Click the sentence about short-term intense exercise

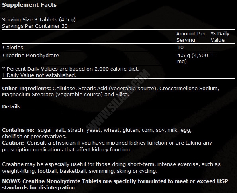point(111,168)
